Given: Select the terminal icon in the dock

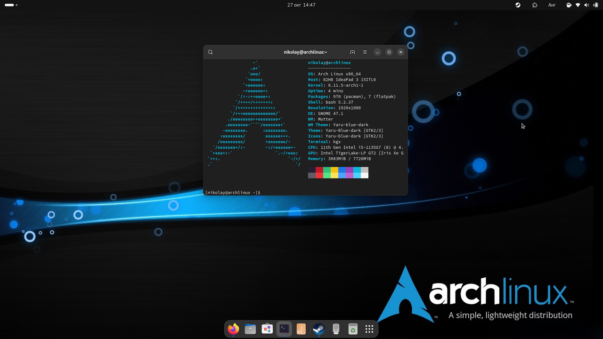Looking at the screenshot, I should point(284,329).
